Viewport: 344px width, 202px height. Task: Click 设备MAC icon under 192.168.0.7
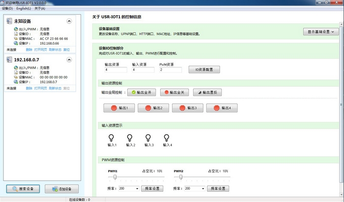pyautogui.click(x=16, y=77)
